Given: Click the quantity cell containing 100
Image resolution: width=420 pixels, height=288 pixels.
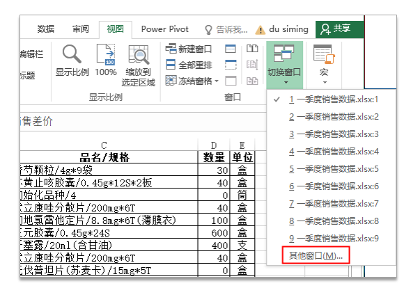Looking at the screenshot, I should pyautogui.click(x=214, y=220).
